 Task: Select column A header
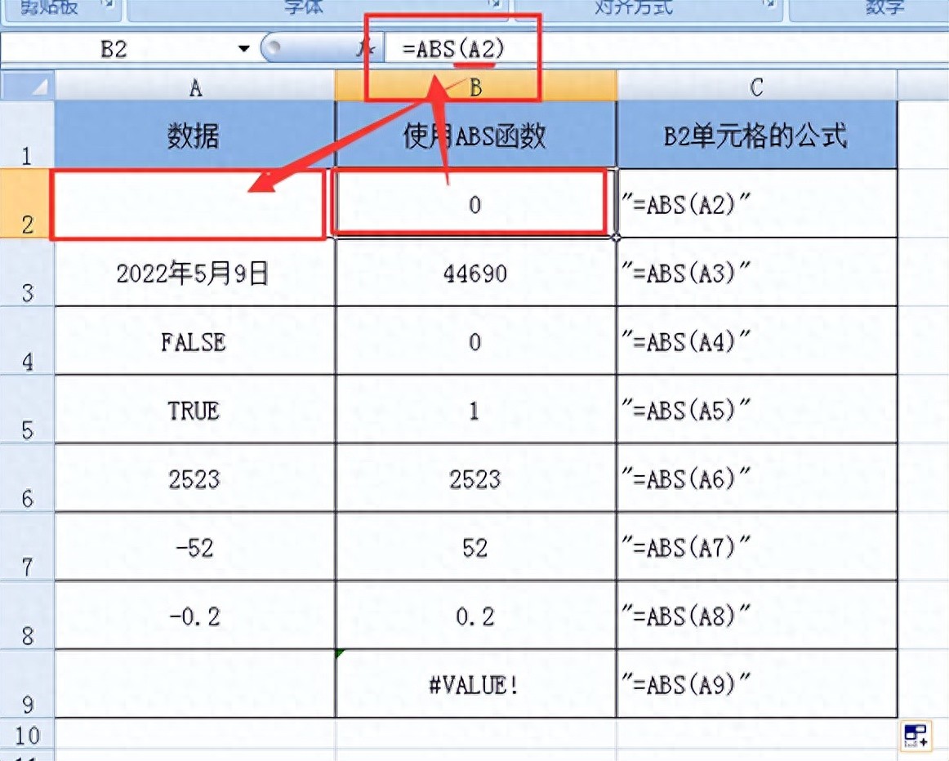[x=195, y=87]
